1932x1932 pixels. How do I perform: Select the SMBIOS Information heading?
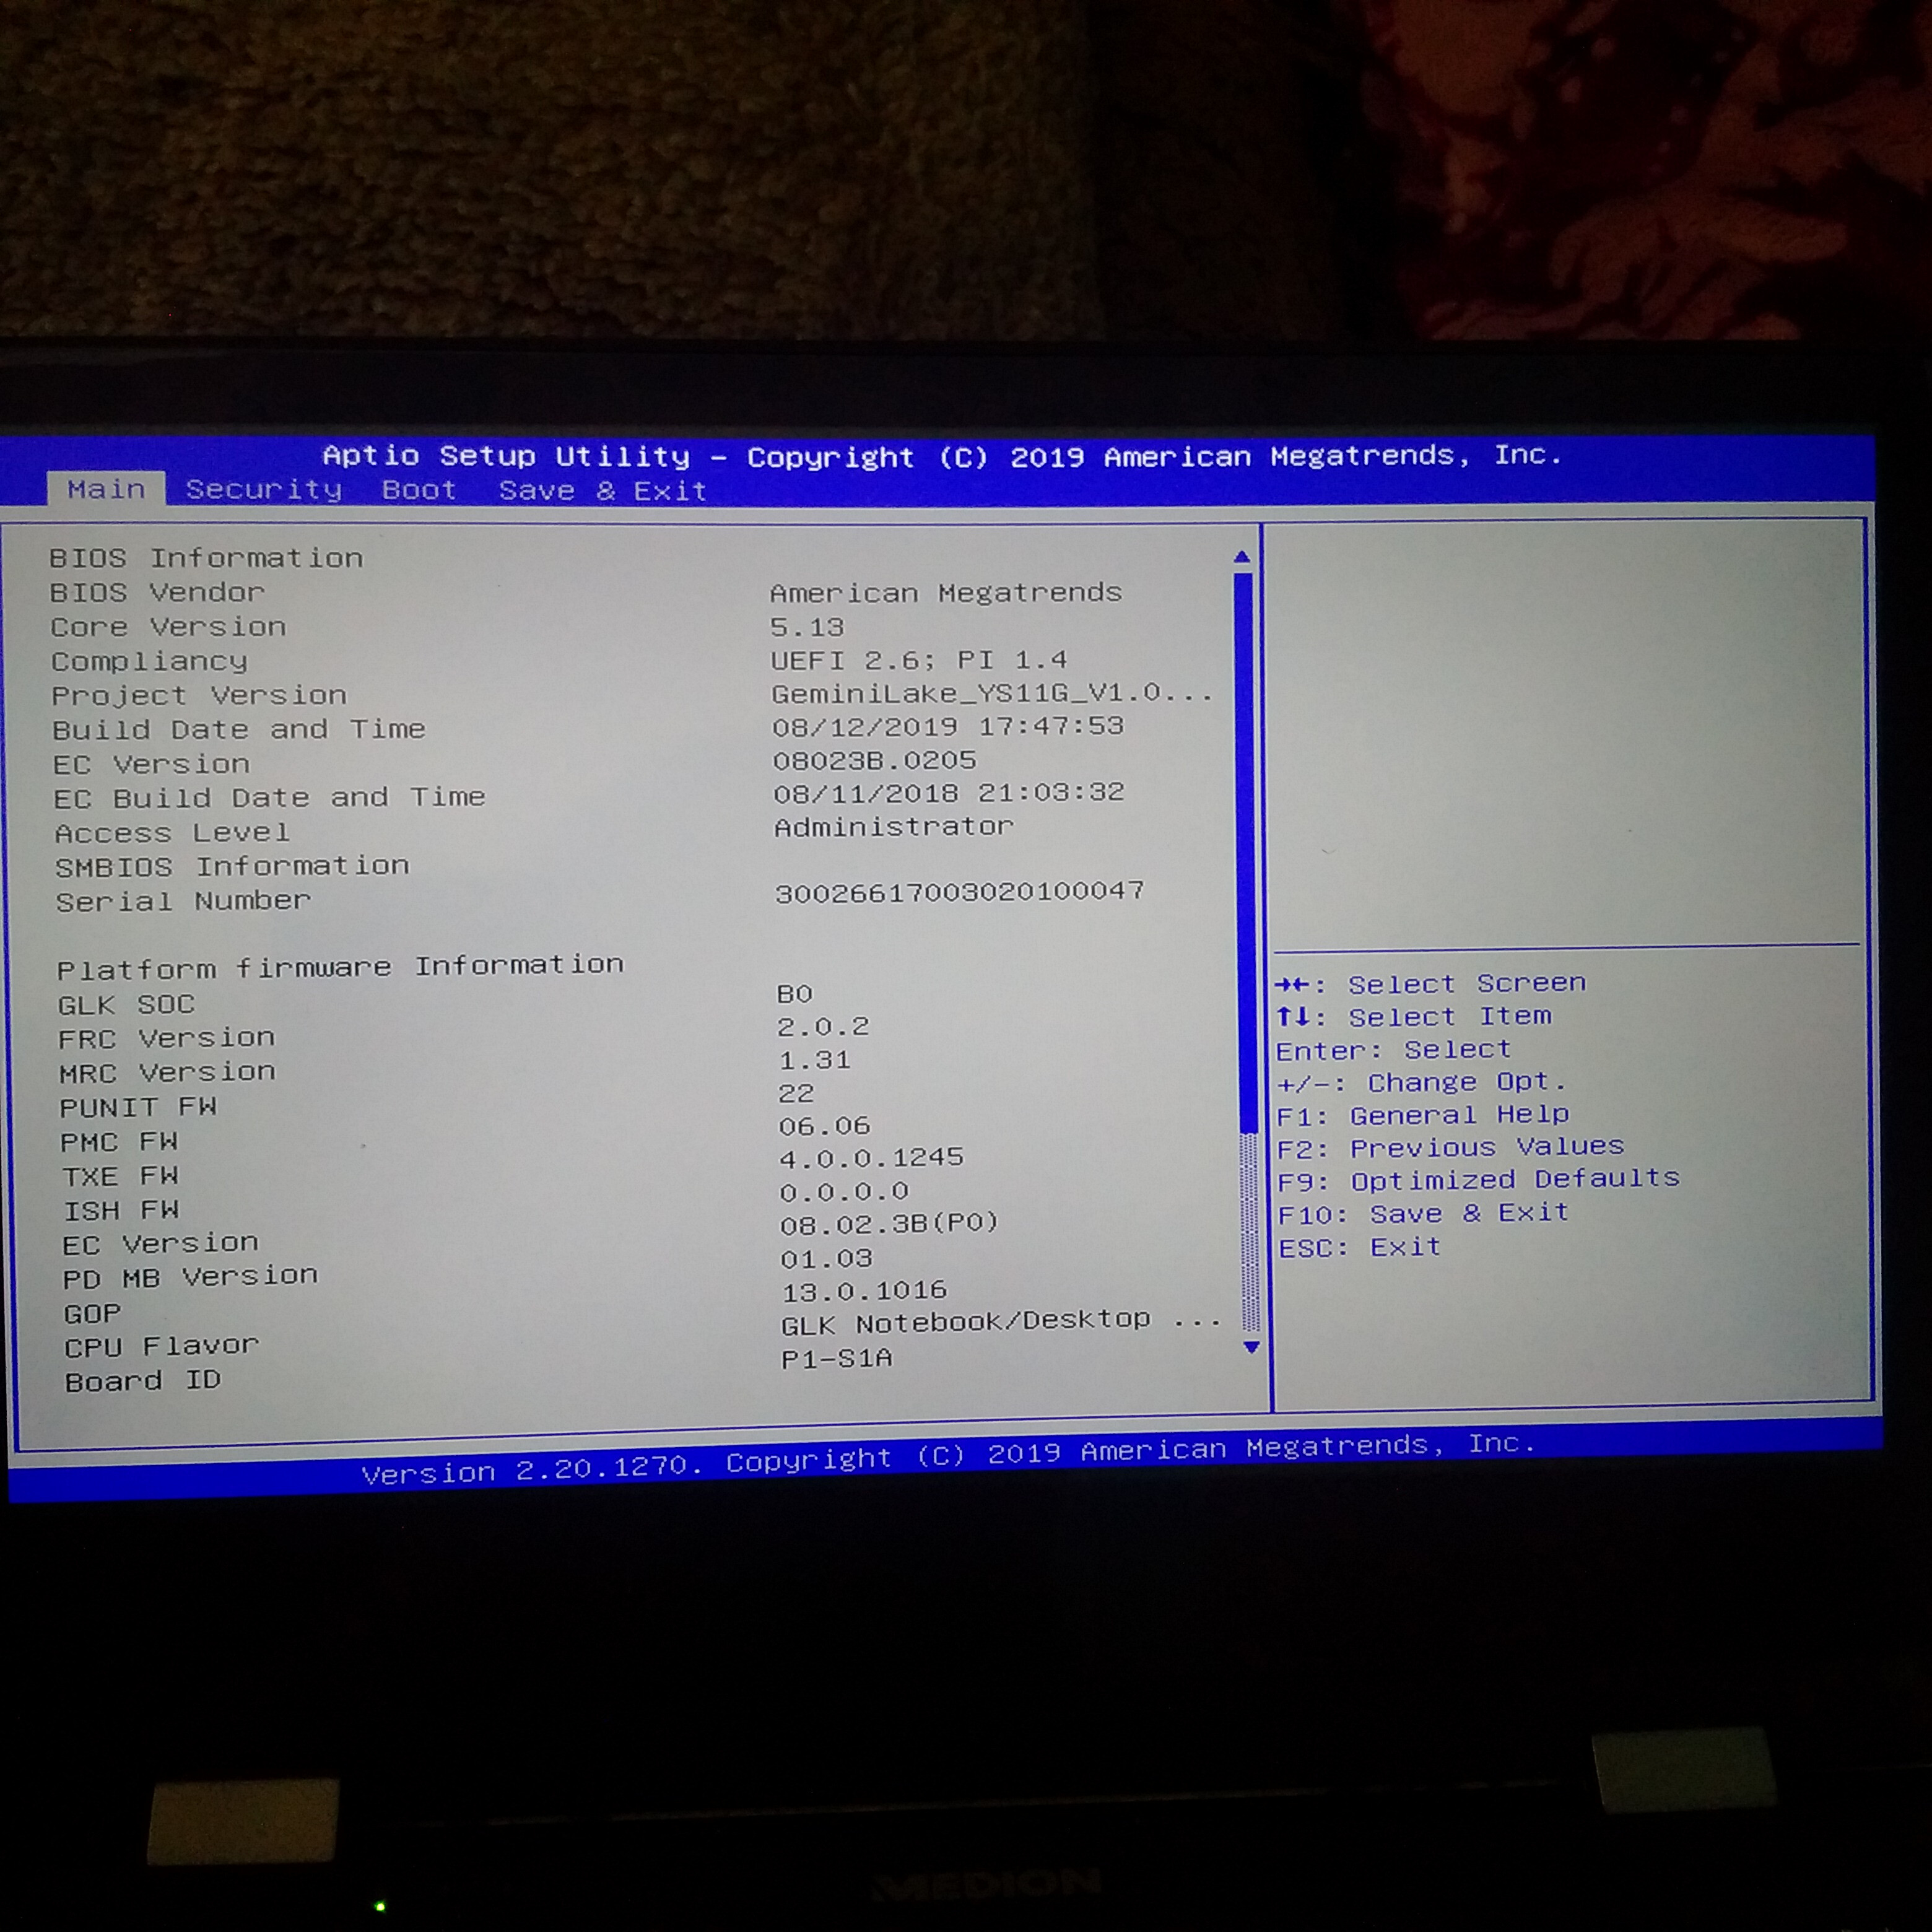[x=232, y=866]
